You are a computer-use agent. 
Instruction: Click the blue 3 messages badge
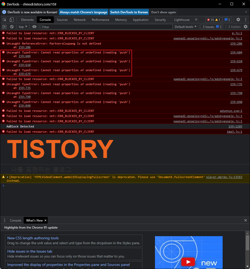click(227, 20)
